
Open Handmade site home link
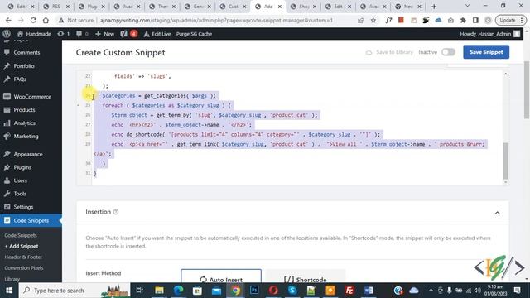click(34, 34)
